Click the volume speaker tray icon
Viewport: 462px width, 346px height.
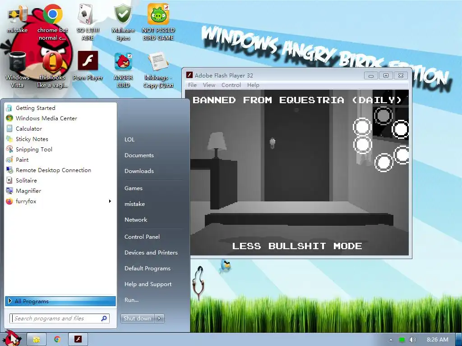pyautogui.click(x=412, y=340)
